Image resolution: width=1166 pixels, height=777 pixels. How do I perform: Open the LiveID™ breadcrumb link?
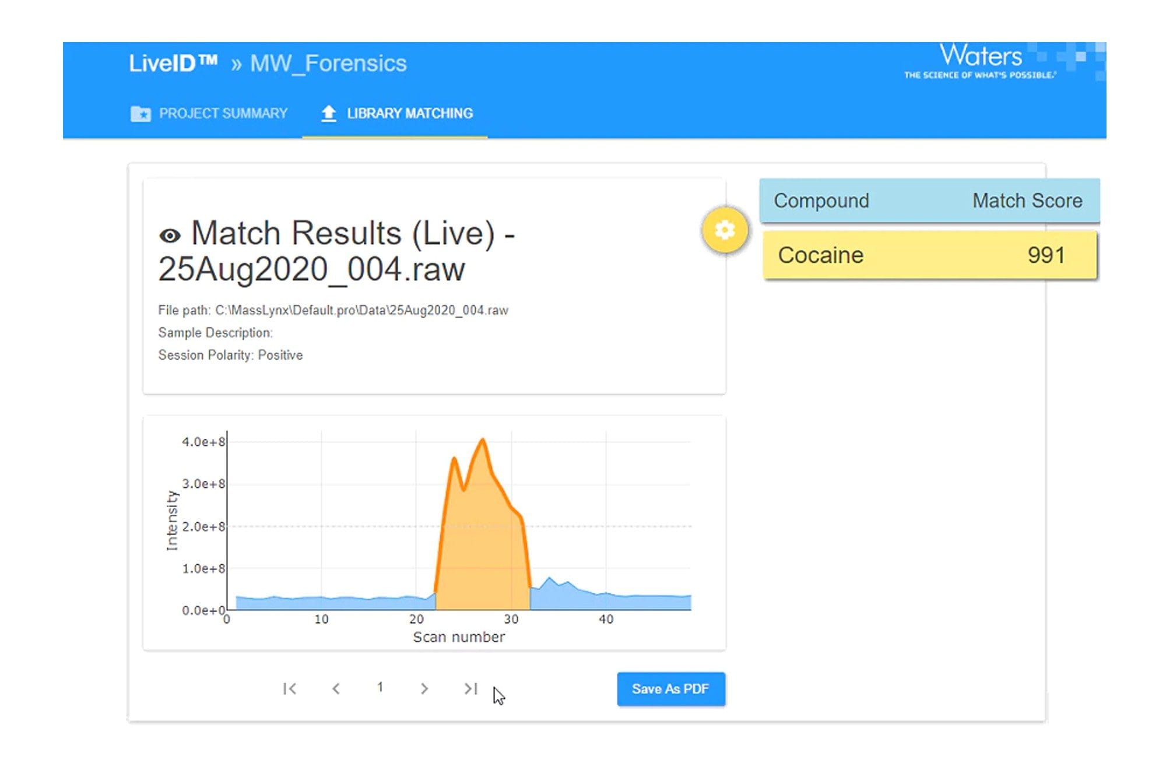tap(173, 63)
